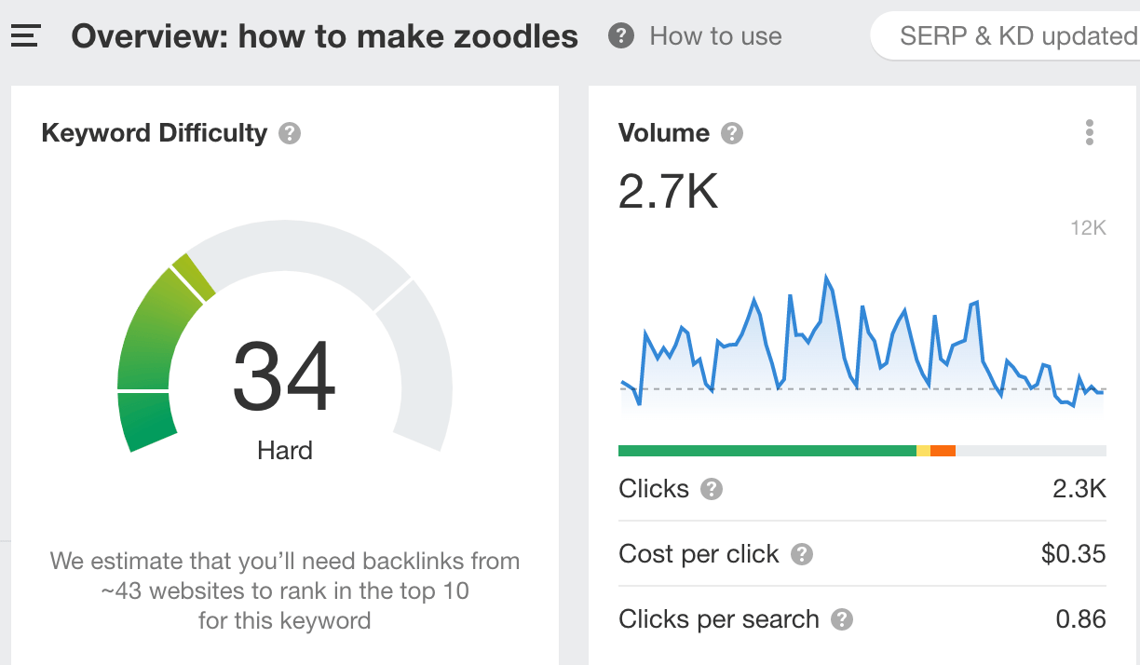Image resolution: width=1140 pixels, height=665 pixels.
Task: Open the overview hamburger dropdown
Action: [24, 35]
